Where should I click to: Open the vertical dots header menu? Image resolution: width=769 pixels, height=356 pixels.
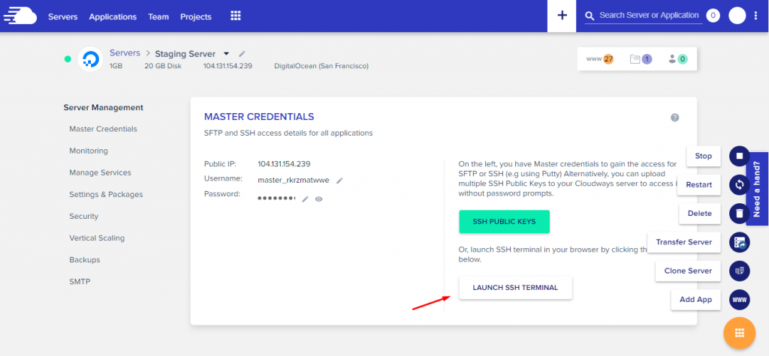tap(755, 16)
